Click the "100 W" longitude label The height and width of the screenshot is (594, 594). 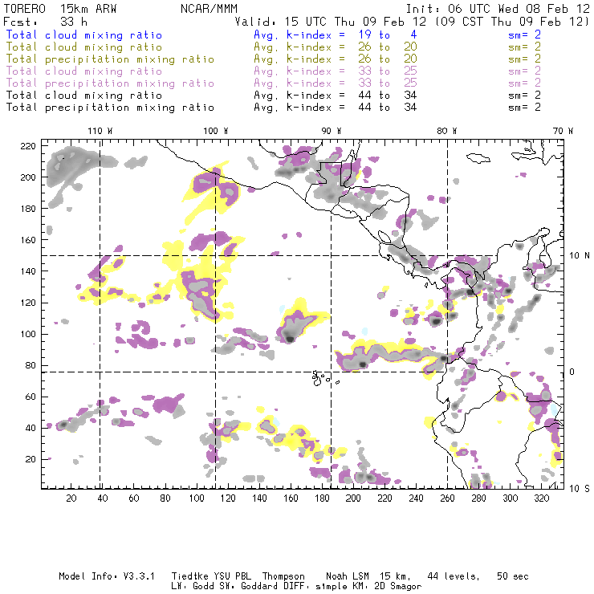[x=216, y=131]
